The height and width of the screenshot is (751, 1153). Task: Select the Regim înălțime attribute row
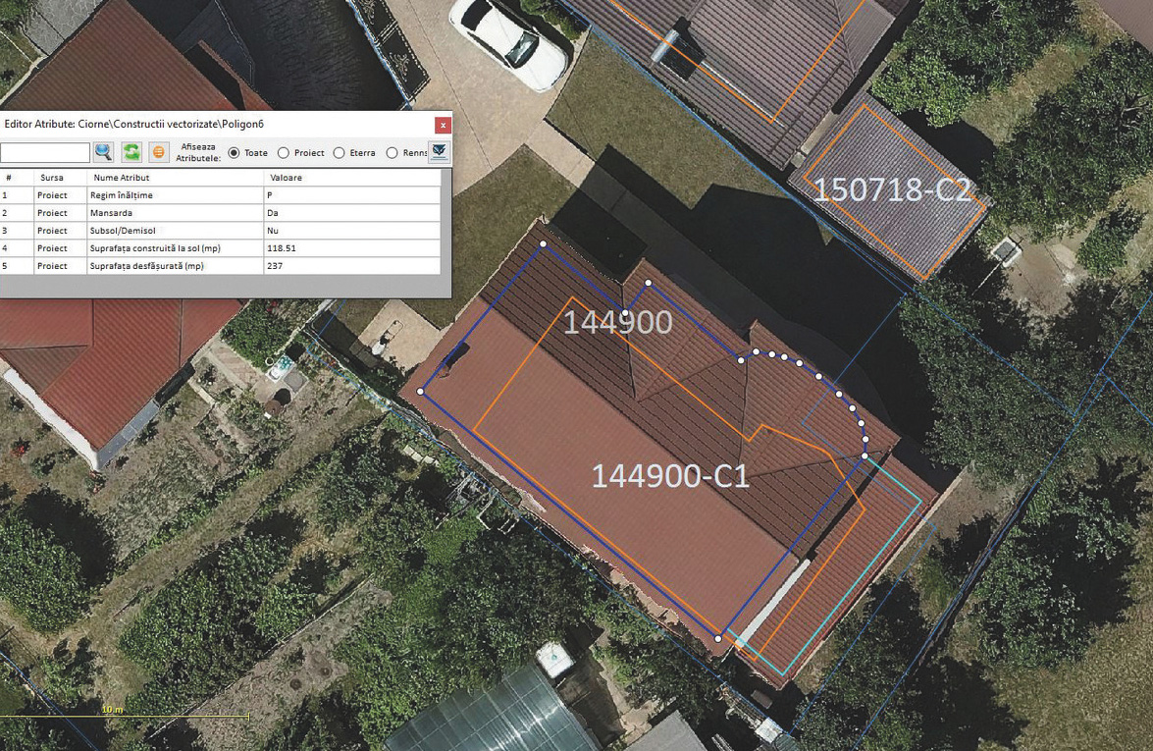(122, 195)
